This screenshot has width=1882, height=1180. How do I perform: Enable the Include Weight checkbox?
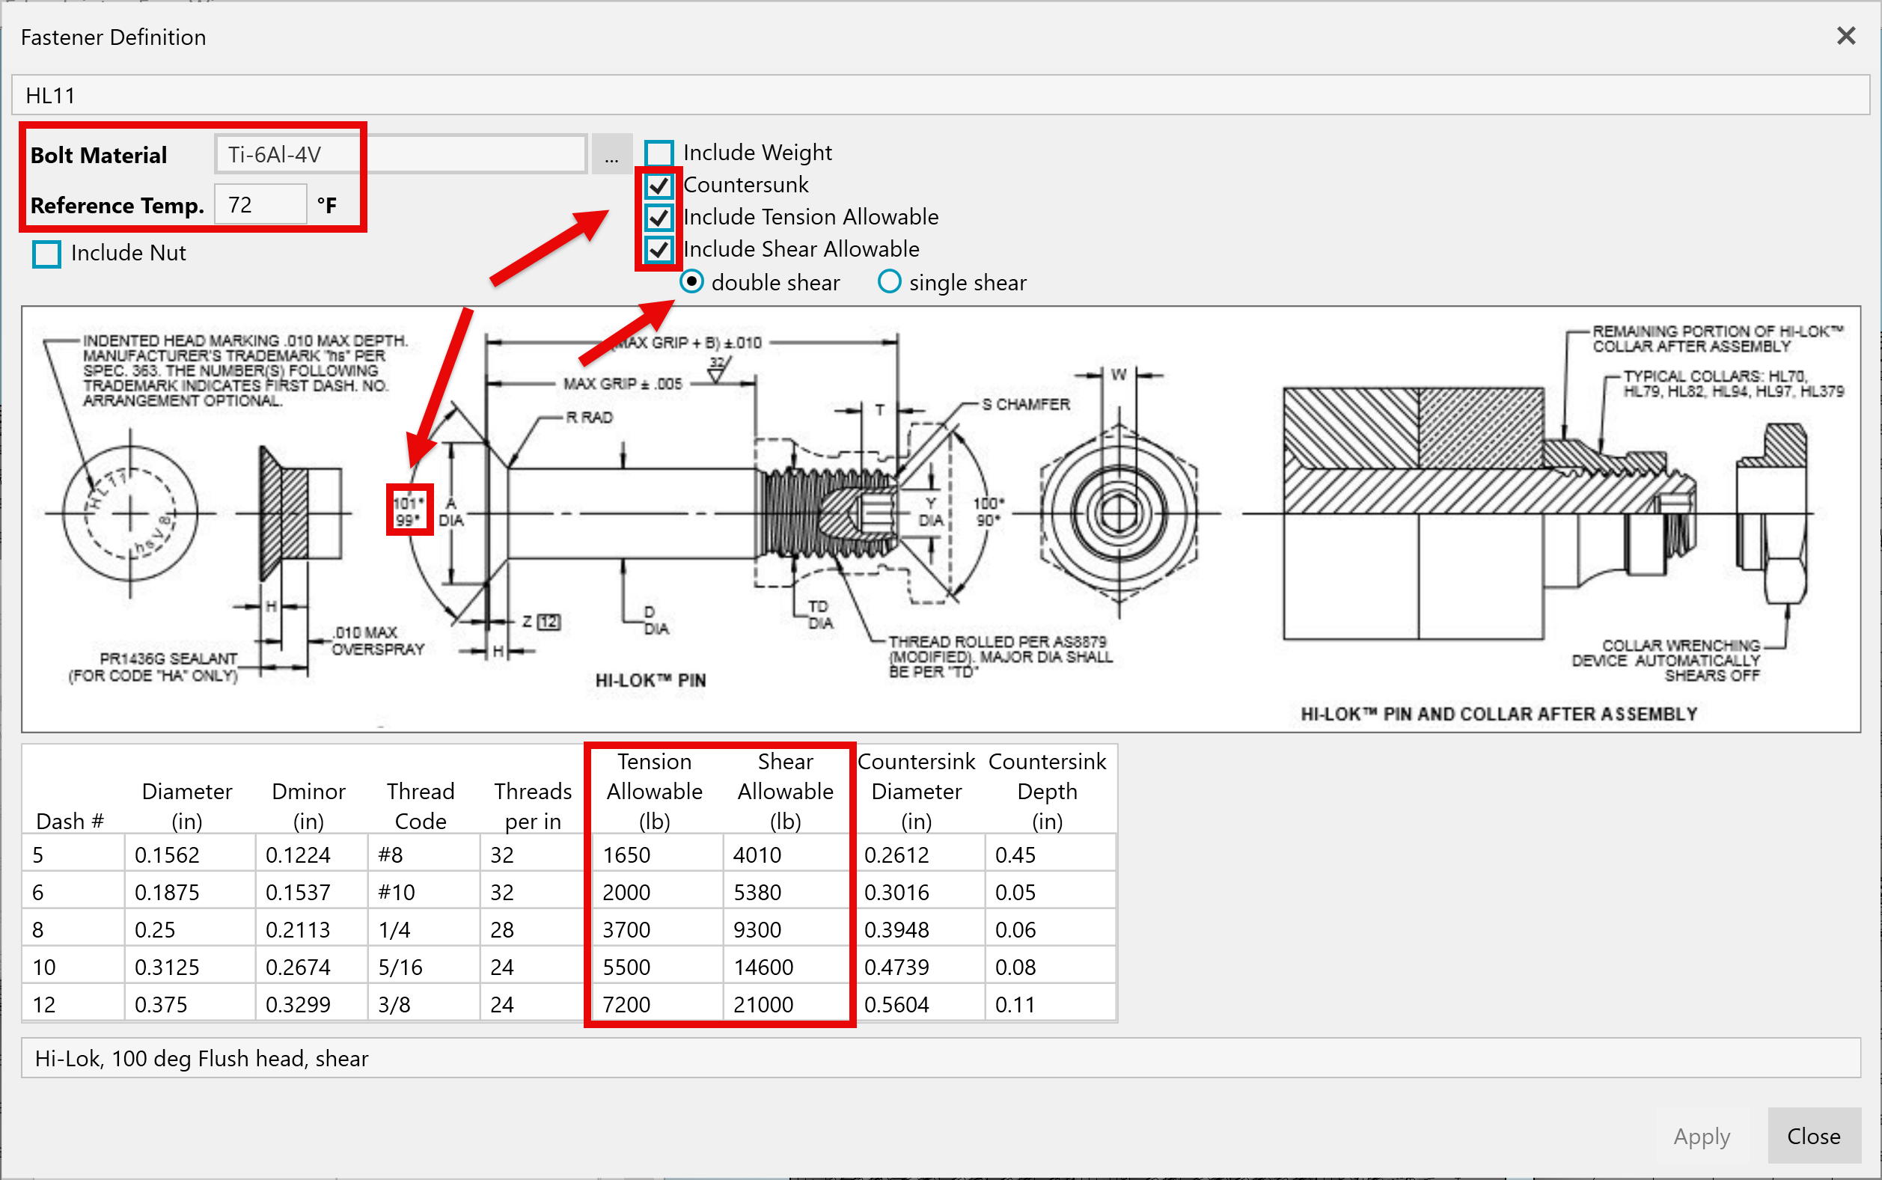tap(659, 153)
